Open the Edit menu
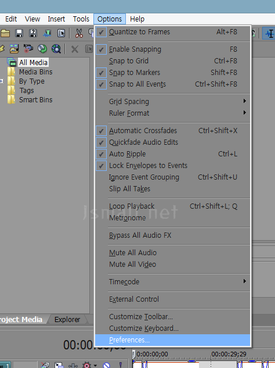 (11, 19)
